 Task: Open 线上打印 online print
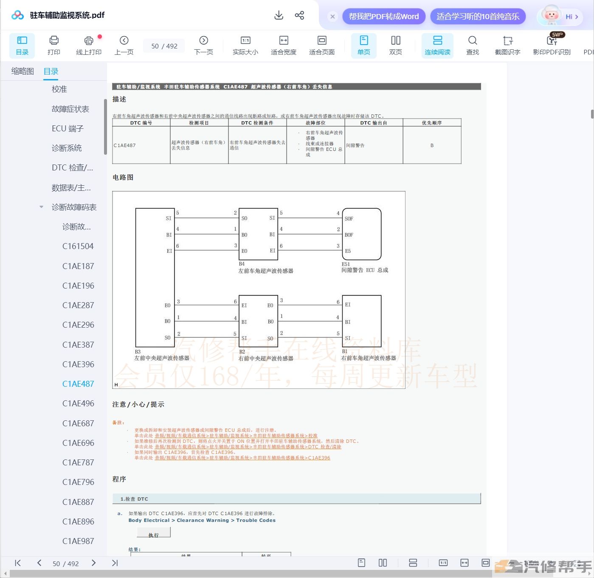pos(89,45)
